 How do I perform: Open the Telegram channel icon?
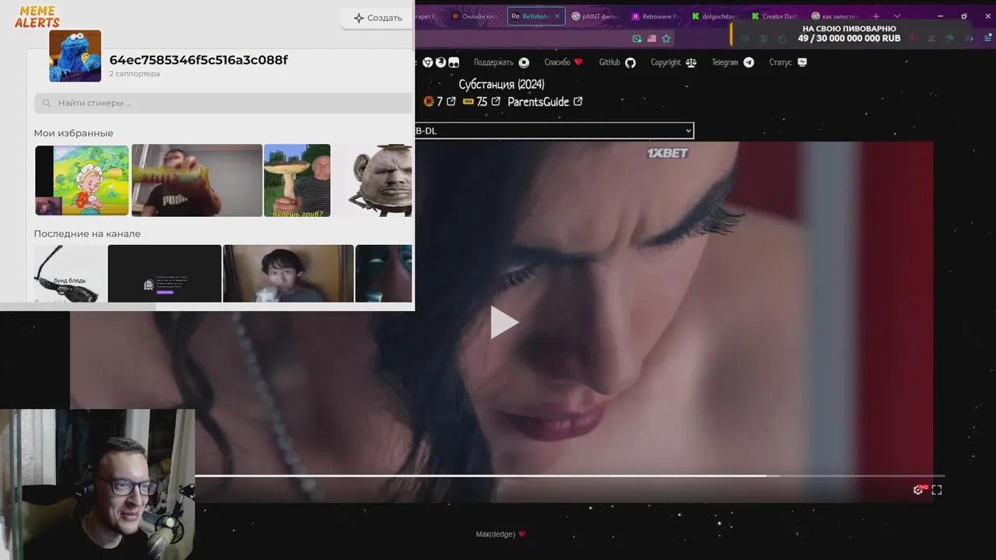(748, 61)
